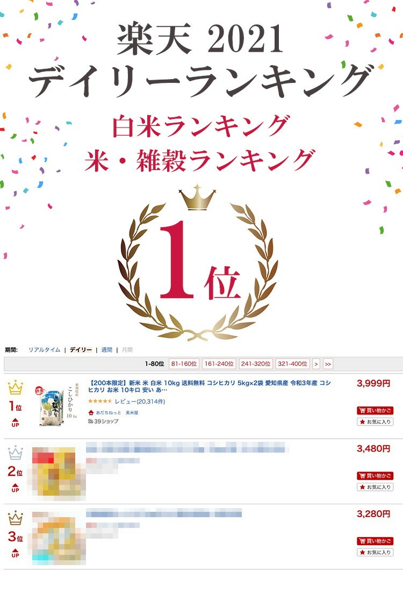Add the 3,999円 rice to 買い物かご
Image resolution: width=403 pixels, height=592 pixels.
point(375,411)
